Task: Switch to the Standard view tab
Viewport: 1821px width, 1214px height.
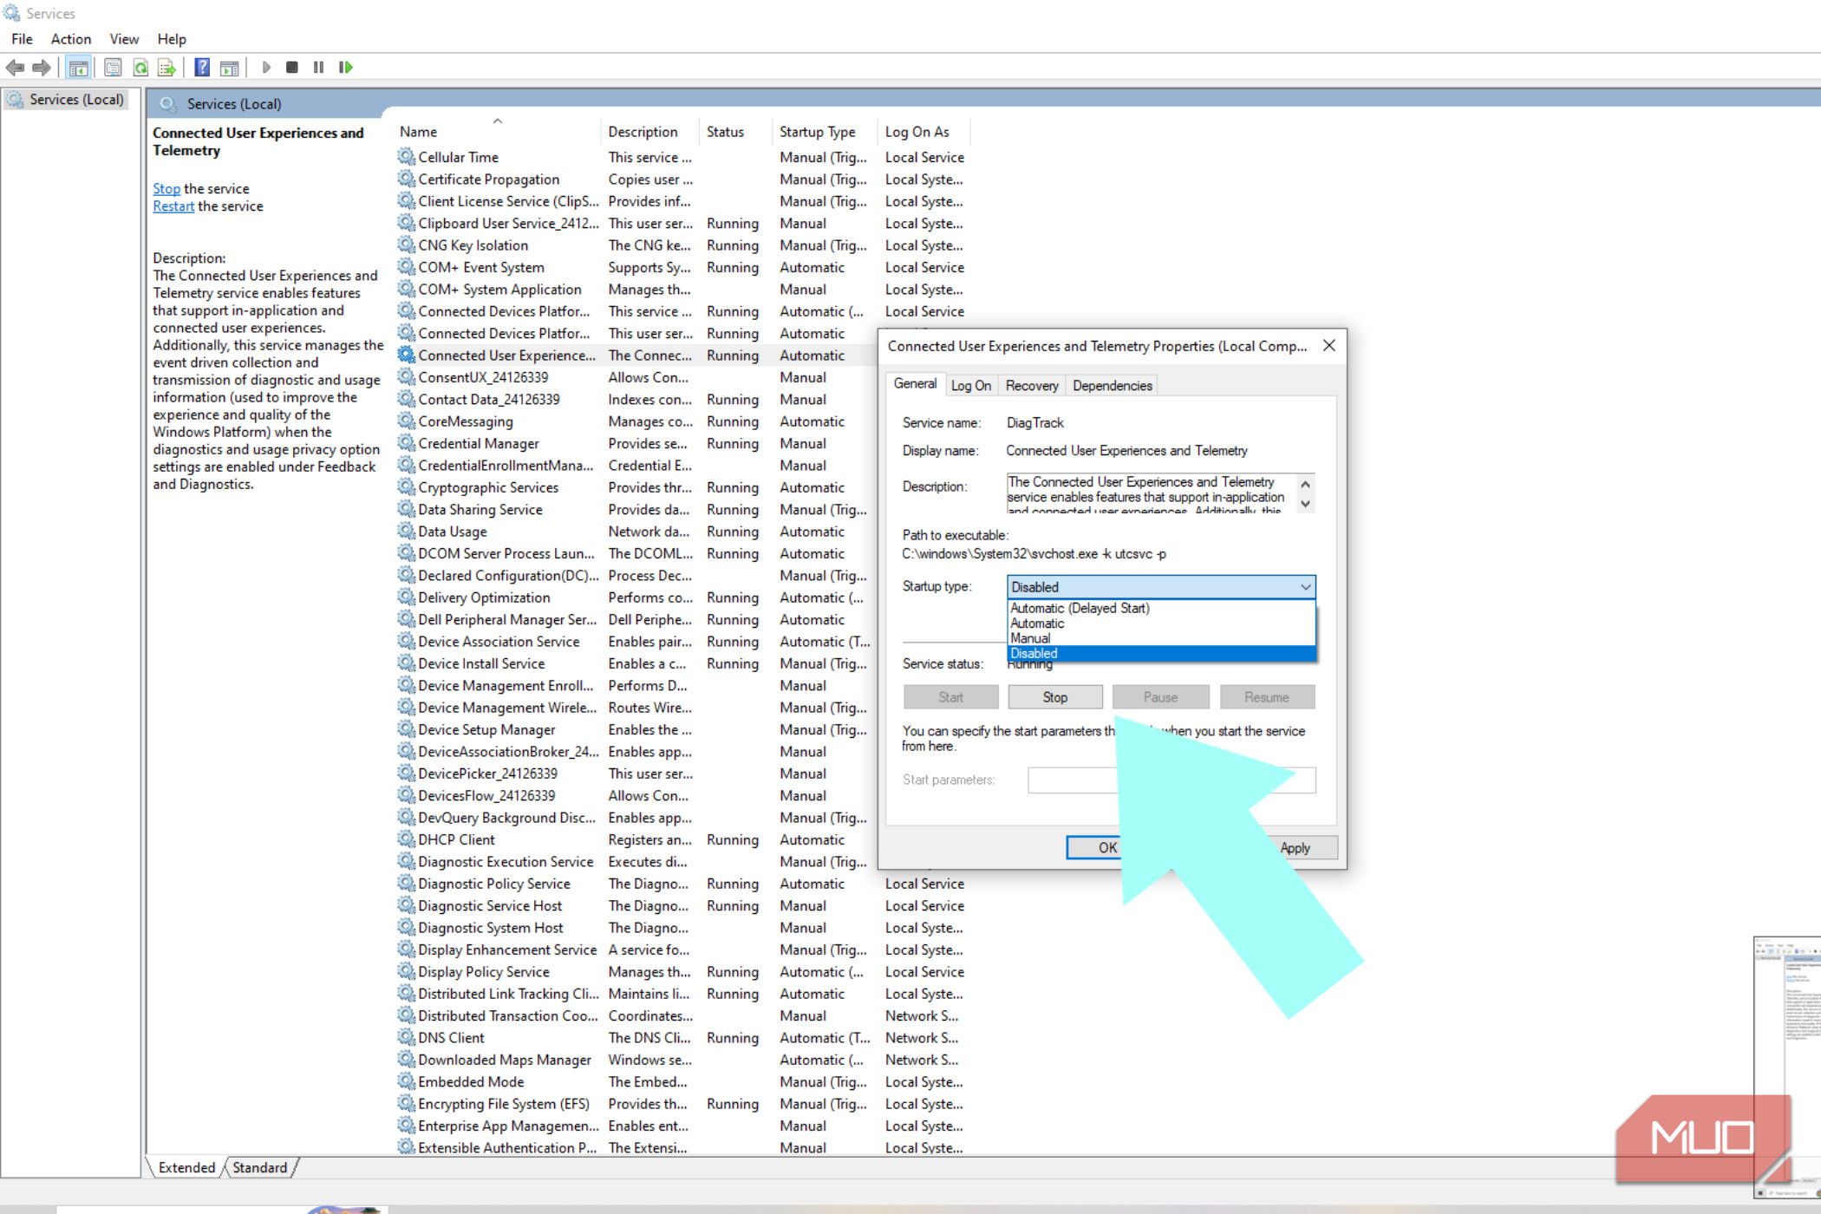Action: pyautogui.click(x=259, y=1167)
